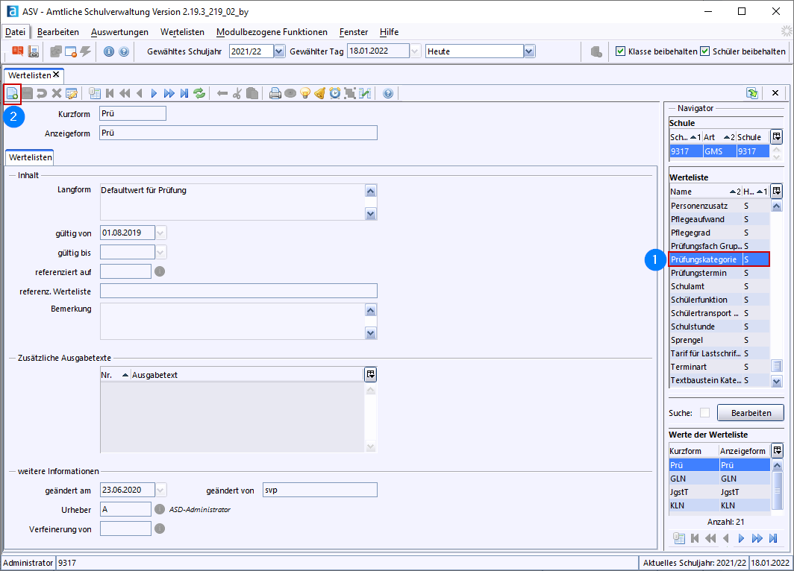Click the referenz. Werteliste field
Image resolution: width=794 pixels, height=571 pixels.
pos(239,291)
